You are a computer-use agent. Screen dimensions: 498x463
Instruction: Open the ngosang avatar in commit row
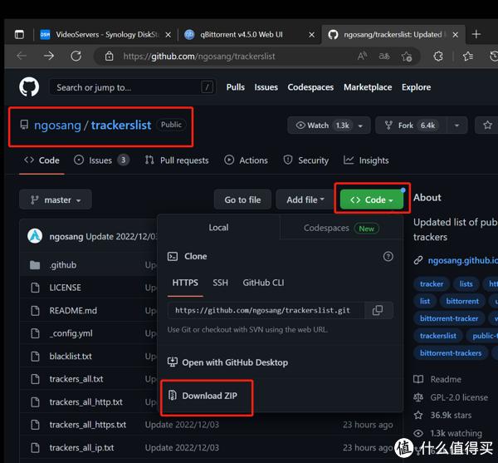tap(35, 236)
